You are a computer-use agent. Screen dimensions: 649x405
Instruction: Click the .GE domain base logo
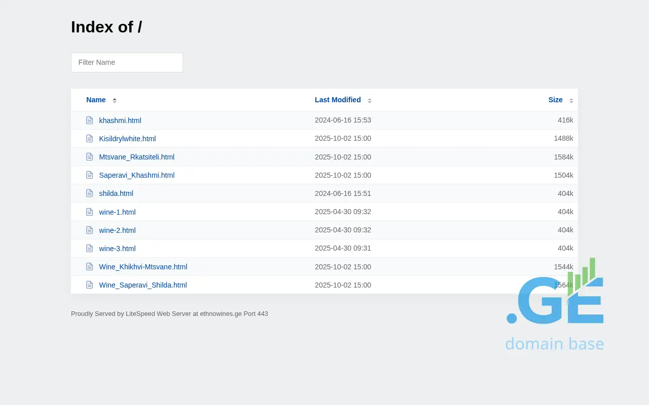click(555, 305)
